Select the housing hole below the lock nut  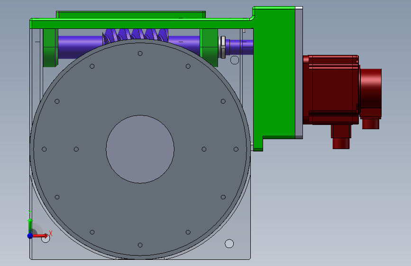coord(235,60)
